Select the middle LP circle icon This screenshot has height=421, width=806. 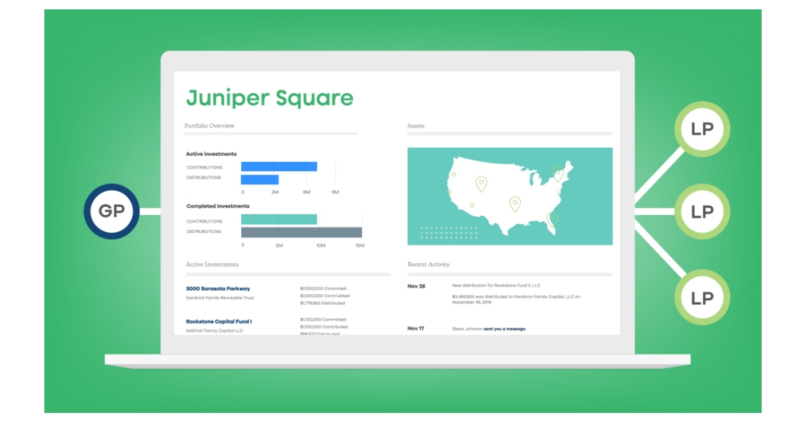point(703,210)
